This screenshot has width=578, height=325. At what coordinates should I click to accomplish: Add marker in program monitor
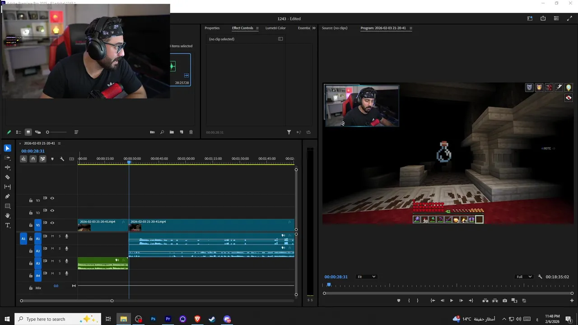point(398,301)
